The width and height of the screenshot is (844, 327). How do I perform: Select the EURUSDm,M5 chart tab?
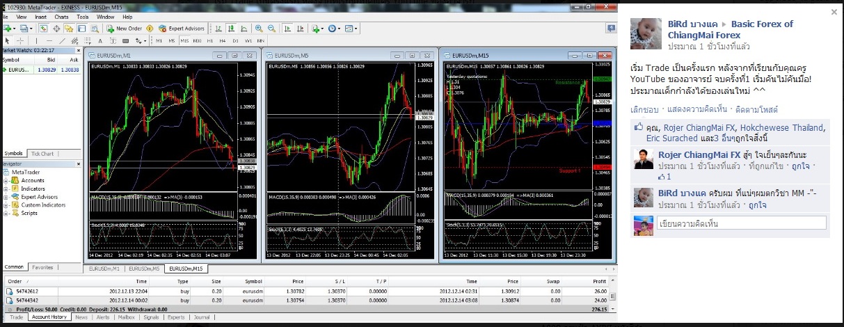144,269
